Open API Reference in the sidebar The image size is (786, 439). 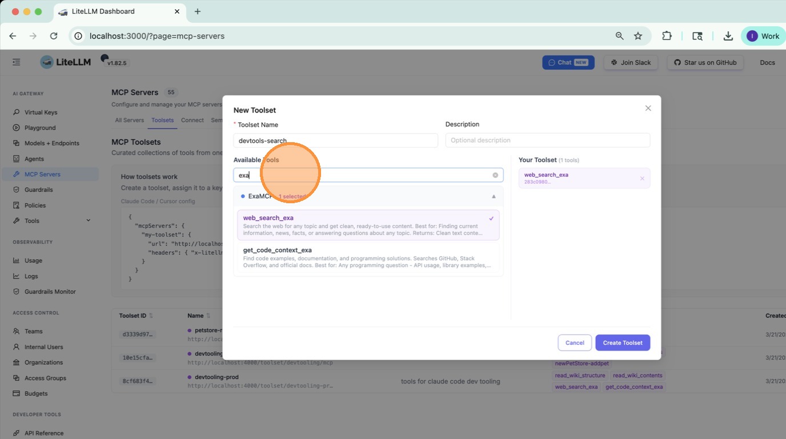point(44,433)
